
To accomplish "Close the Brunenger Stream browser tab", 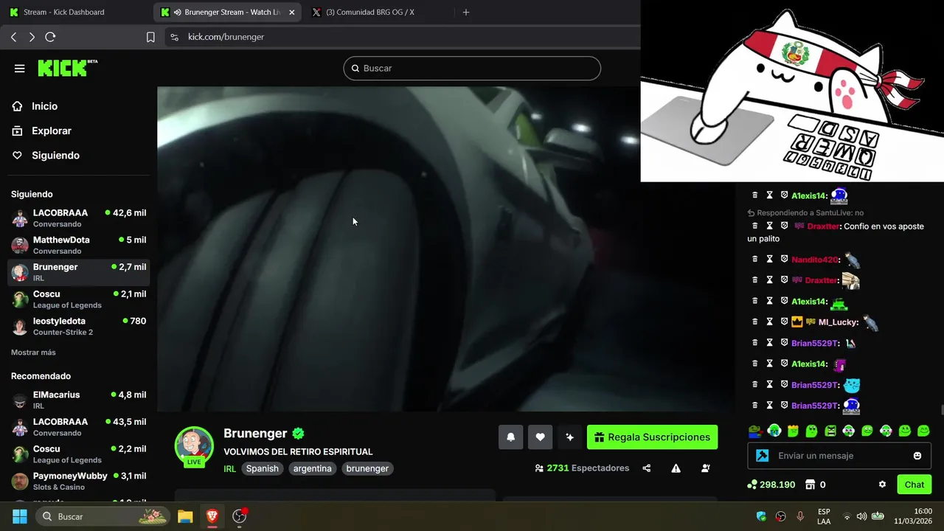I will tap(291, 12).
